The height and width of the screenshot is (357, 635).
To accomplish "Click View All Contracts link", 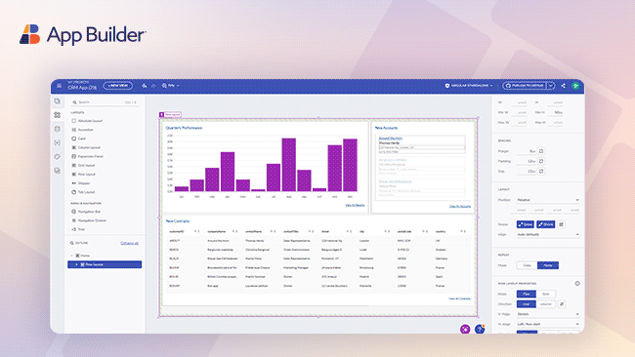I will 460,298.
